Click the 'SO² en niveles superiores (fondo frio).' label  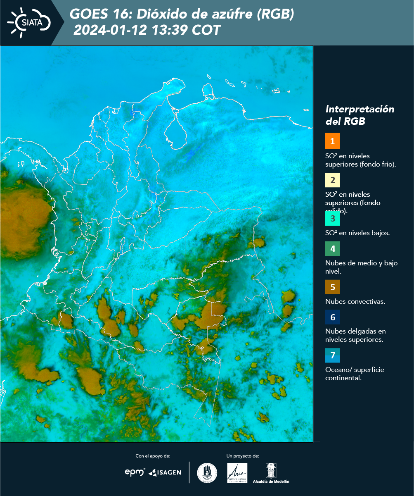(x=361, y=160)
